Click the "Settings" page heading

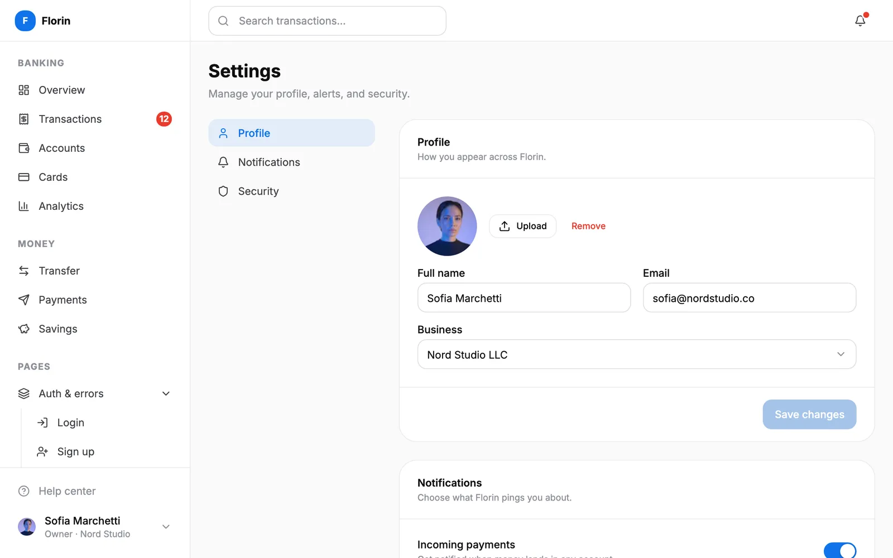click(244, 71)
